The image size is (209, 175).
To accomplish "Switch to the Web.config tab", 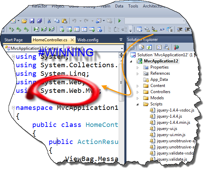I will (x=88, y=40).
